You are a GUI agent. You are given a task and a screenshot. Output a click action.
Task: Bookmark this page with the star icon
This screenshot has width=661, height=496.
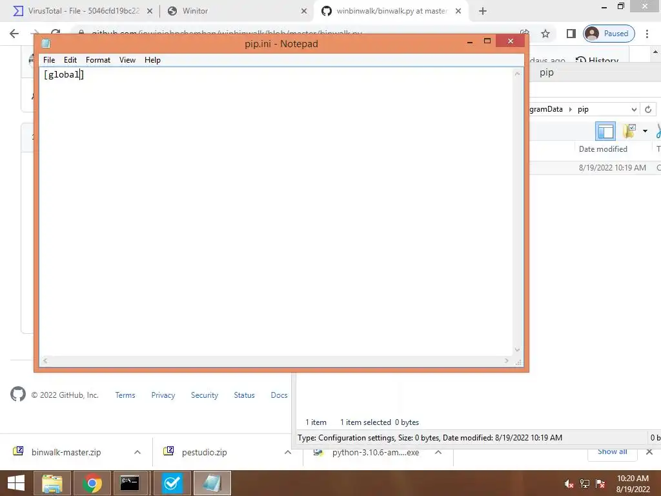[545, 34]
